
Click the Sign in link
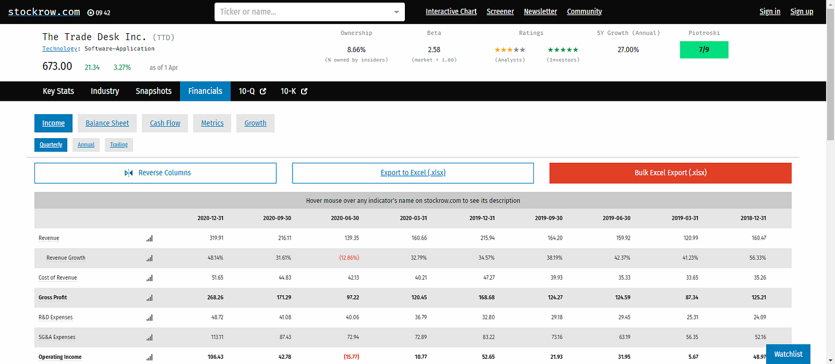[x=770, y=11]
